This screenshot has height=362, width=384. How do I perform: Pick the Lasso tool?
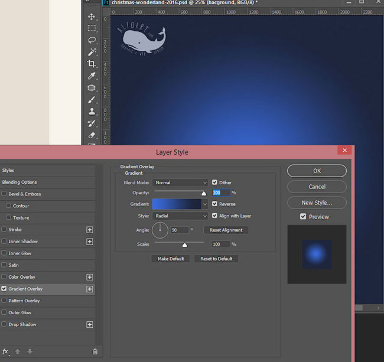92,40
